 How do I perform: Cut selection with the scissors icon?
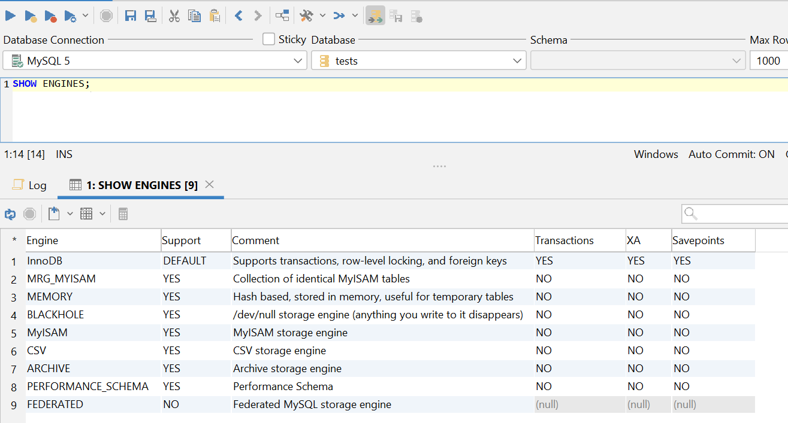point(174,16)
